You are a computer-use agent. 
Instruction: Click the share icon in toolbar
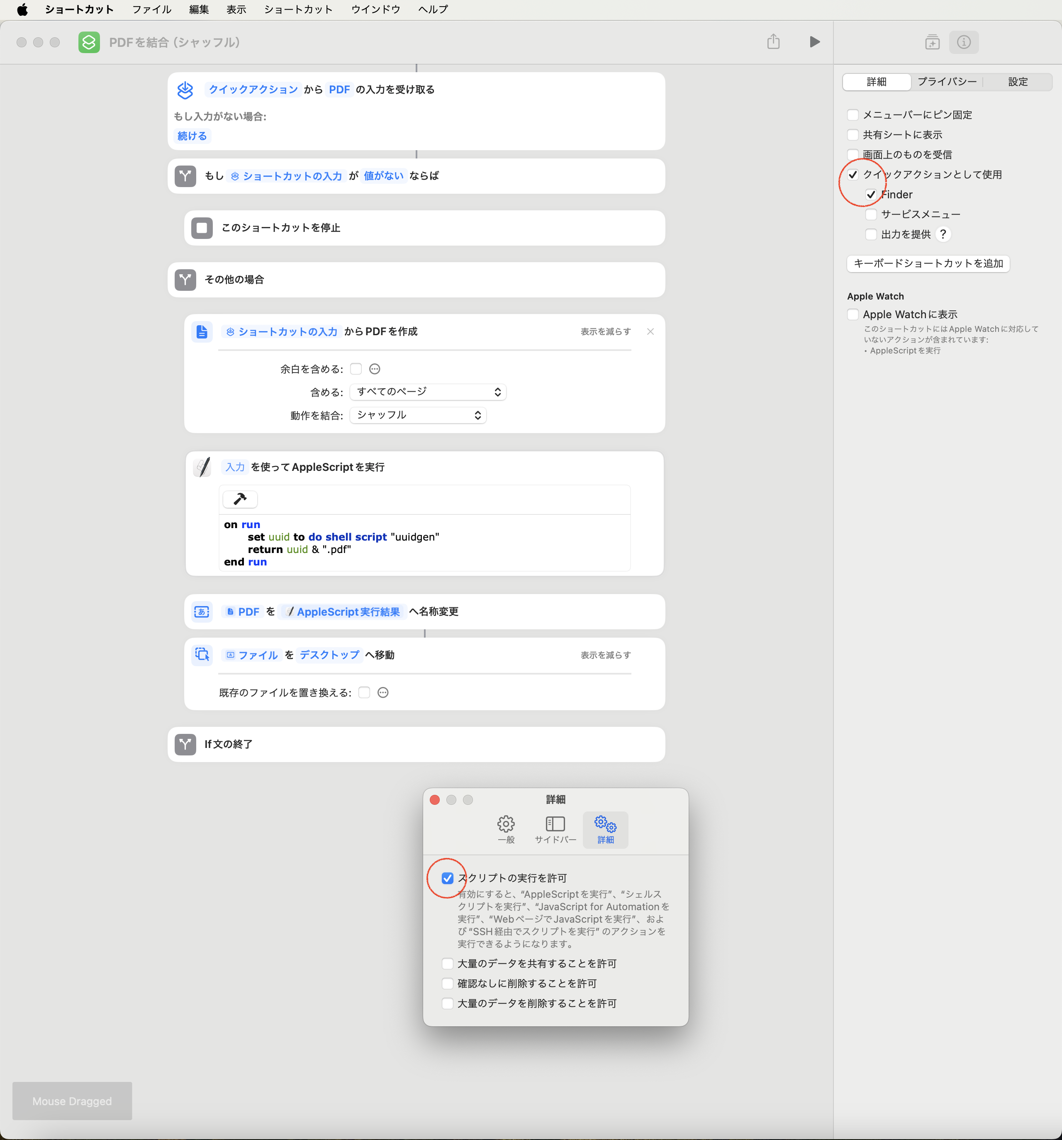pos(773,42)
